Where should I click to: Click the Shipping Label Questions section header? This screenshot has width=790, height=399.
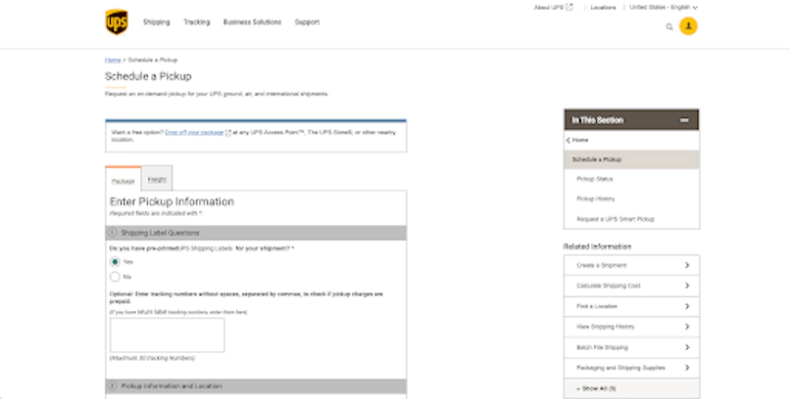coord(256,233)
